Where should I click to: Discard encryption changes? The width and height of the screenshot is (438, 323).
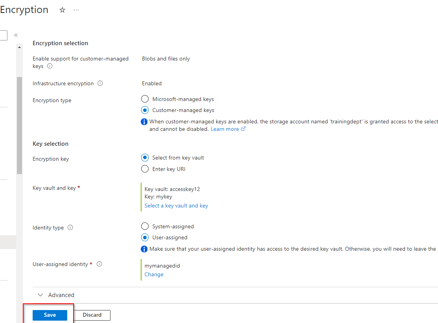tap(92, 315)
